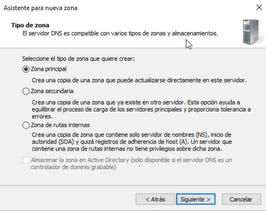Pick the Zona de rutas internas radio button

(x=26, y=125)
